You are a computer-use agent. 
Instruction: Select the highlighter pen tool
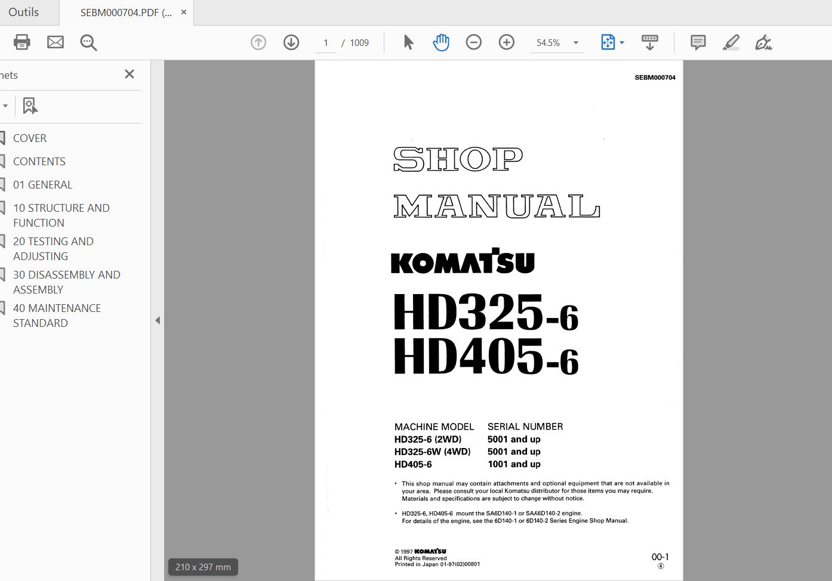click(x=731, y=42)
